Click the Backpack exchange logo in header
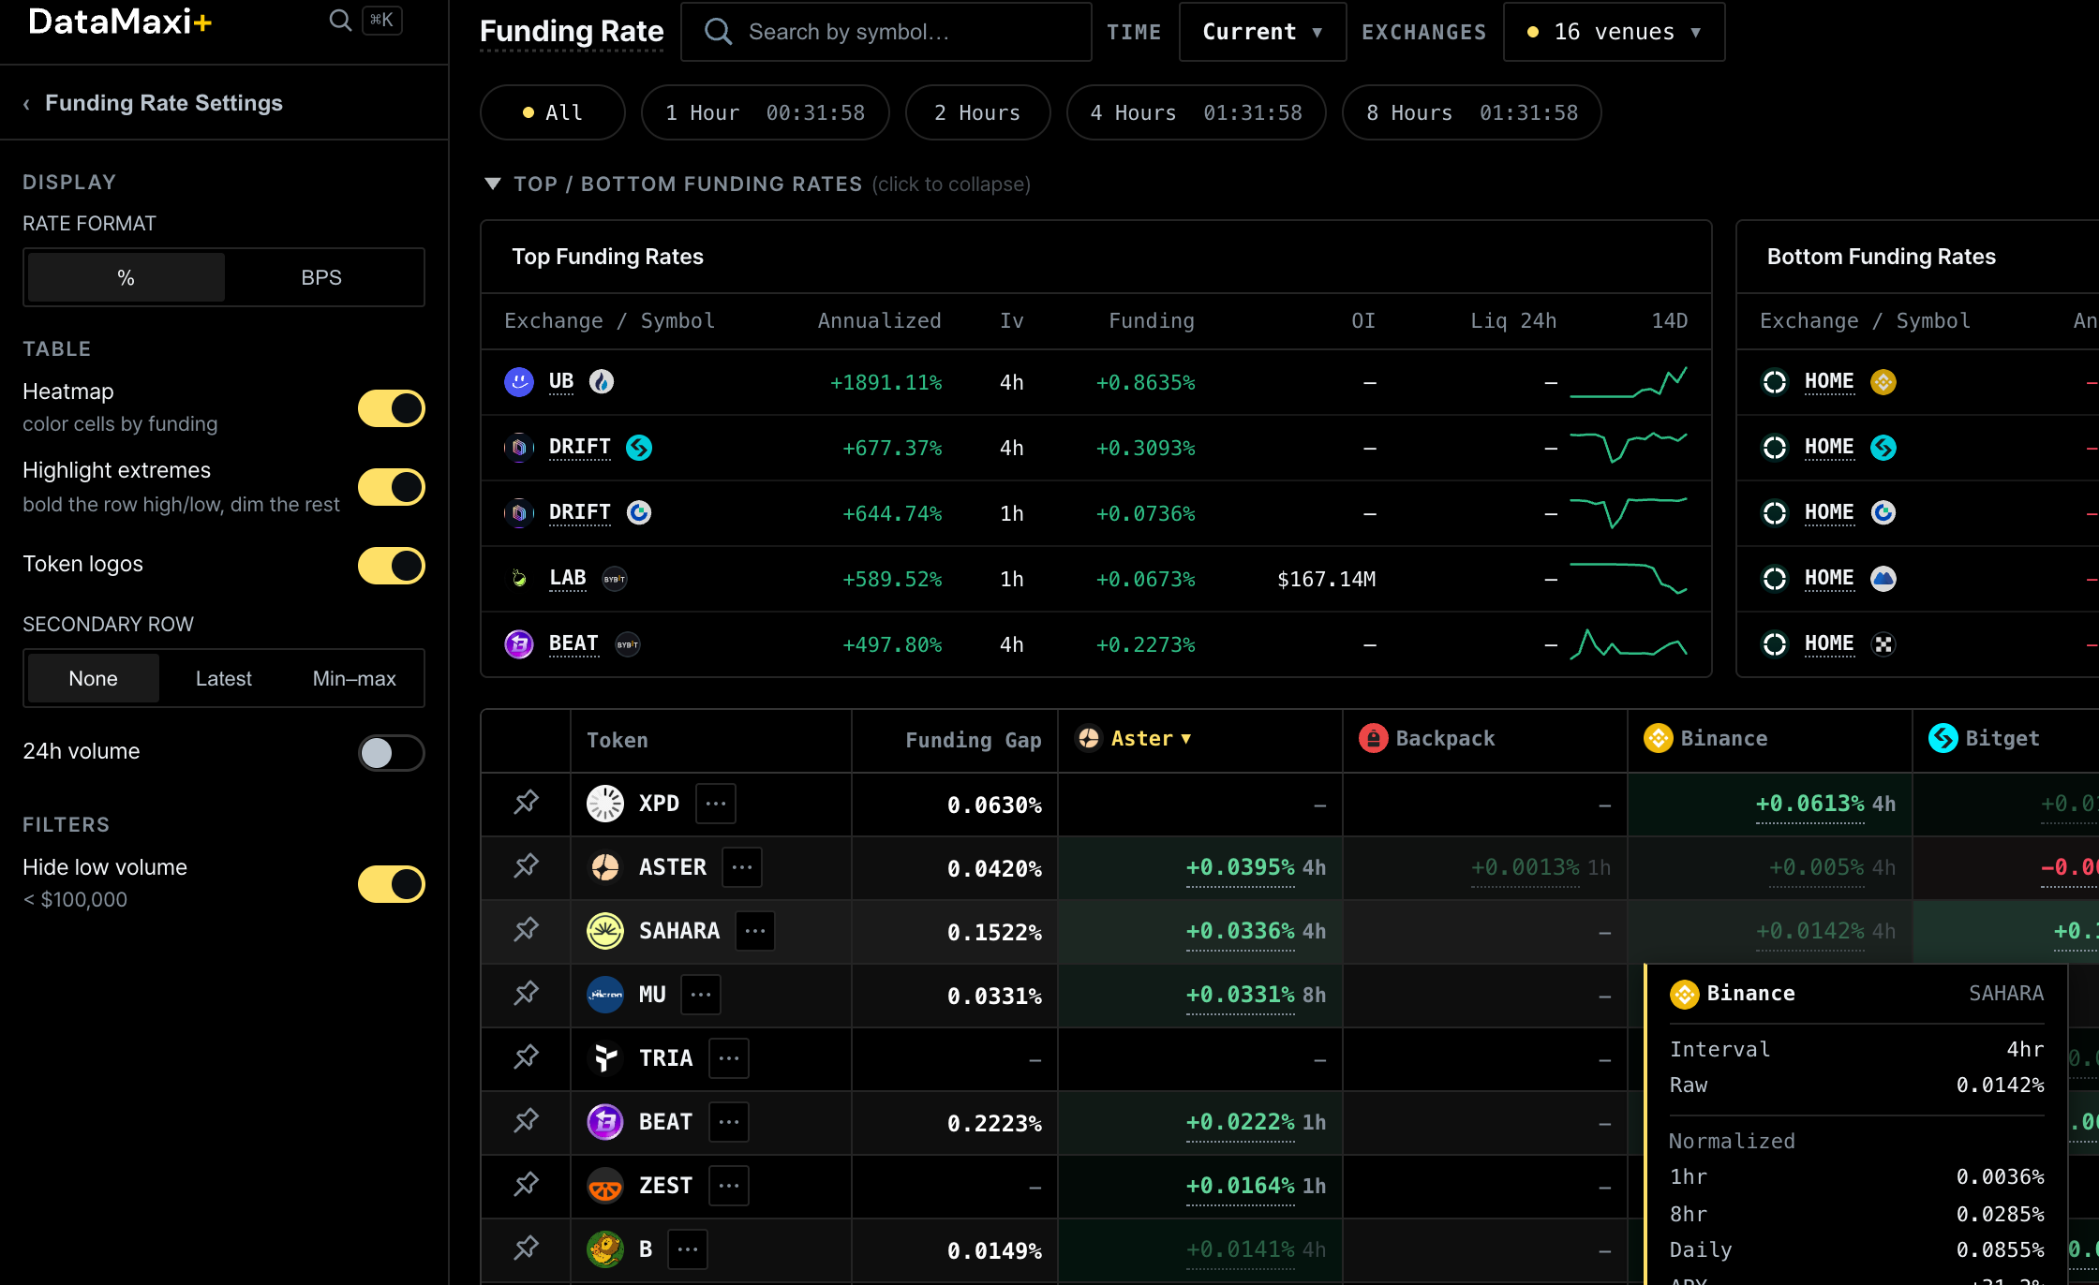2099x1285 pixels. tap(1374, 739)
